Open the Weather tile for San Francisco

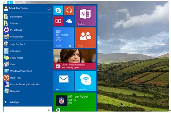click(63, 38)
